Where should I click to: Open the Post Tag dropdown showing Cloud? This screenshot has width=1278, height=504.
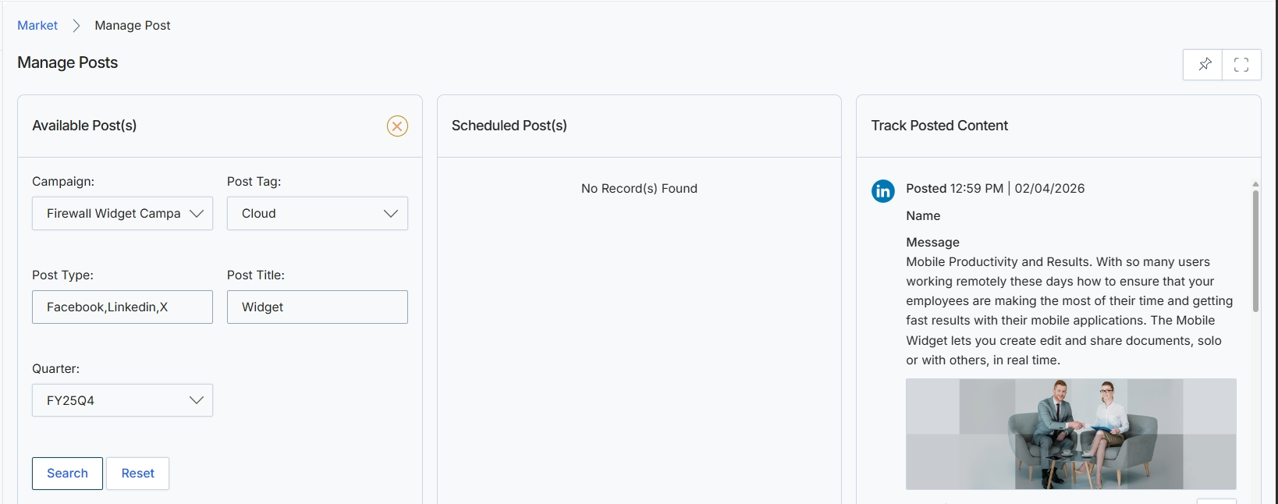(318, 213)
